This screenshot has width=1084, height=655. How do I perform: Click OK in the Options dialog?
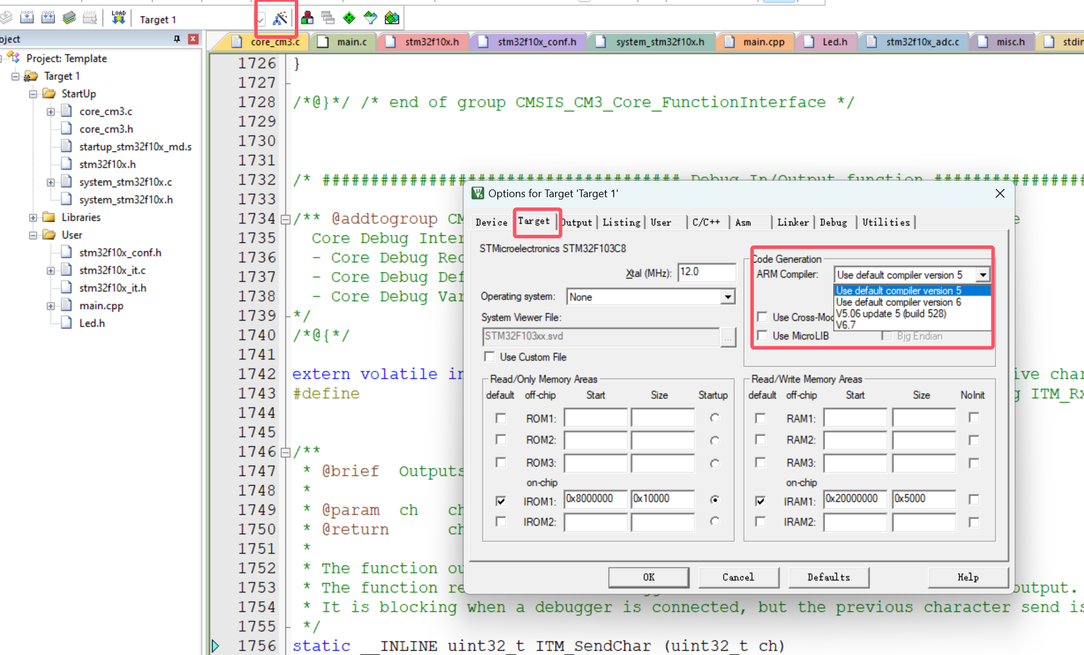649,577
